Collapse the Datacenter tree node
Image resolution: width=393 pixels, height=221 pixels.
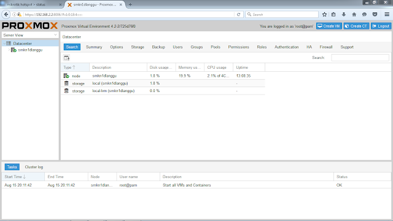[x=4, y=44]
